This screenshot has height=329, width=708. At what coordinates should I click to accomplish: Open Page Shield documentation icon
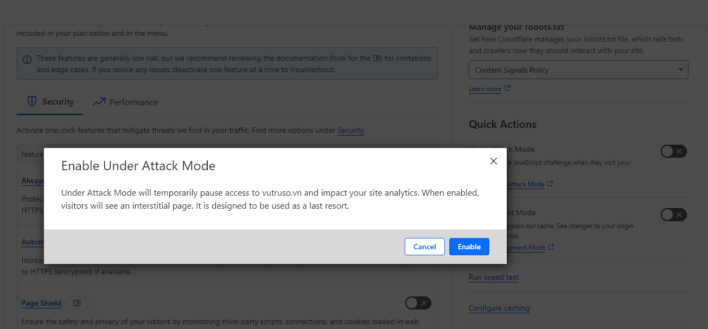[x=77, y=303]
